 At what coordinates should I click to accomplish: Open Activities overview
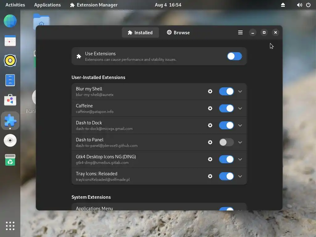click(x=15, y=5)
